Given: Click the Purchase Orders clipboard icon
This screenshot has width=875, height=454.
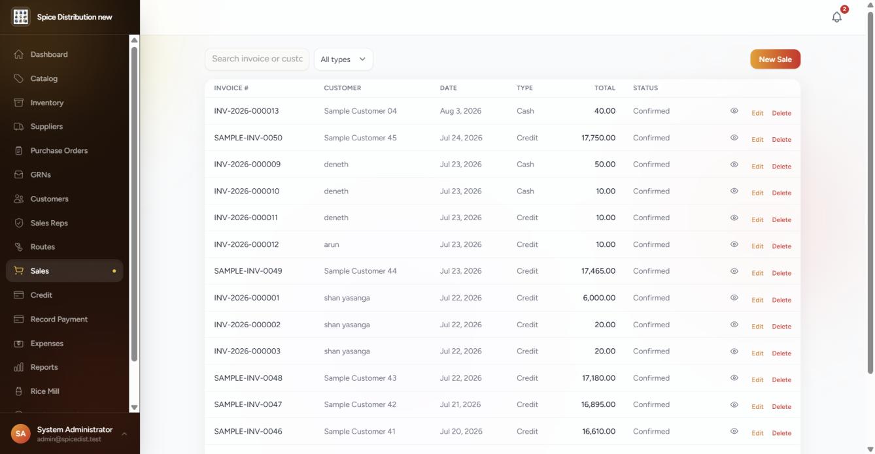Looking at the screenshot, I should pos(18,151).
